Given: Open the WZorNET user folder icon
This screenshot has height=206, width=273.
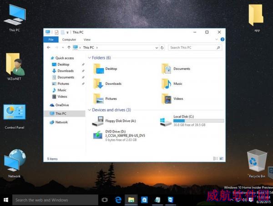Looking at the screenshot, I should point(15,67).
